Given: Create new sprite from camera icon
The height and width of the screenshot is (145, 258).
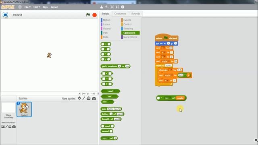Looking at the screenshot, I should [94, 98].
